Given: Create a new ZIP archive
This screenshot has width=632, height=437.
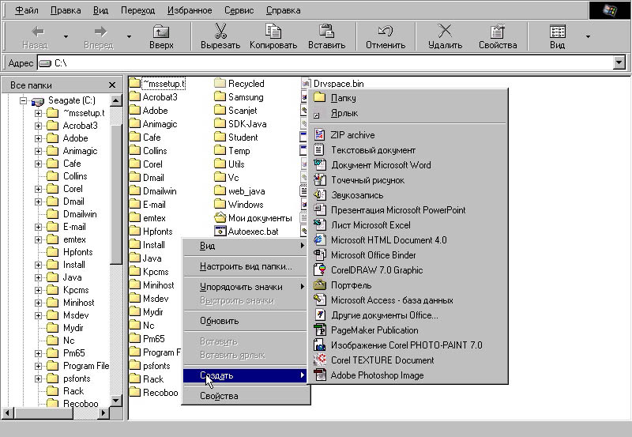Looking at the screenshot, I should (x=407, y=135).
